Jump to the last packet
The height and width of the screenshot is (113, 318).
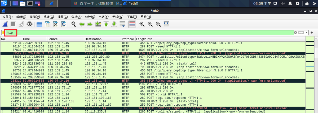[x=114, y=24]
